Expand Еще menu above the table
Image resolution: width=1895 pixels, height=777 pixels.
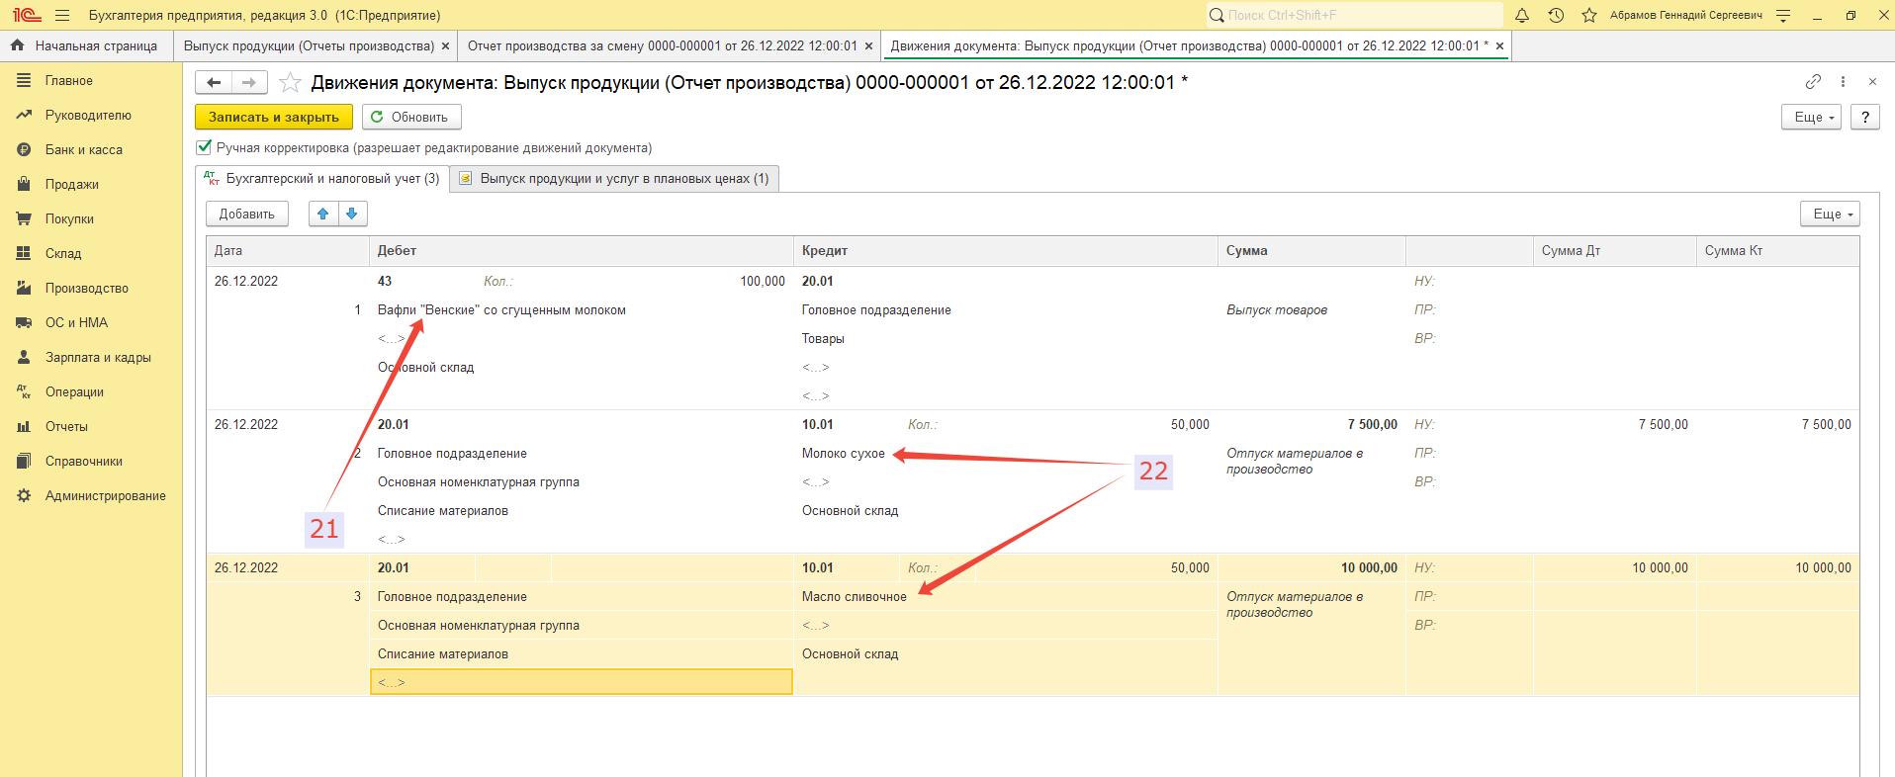coord(1829,214)
